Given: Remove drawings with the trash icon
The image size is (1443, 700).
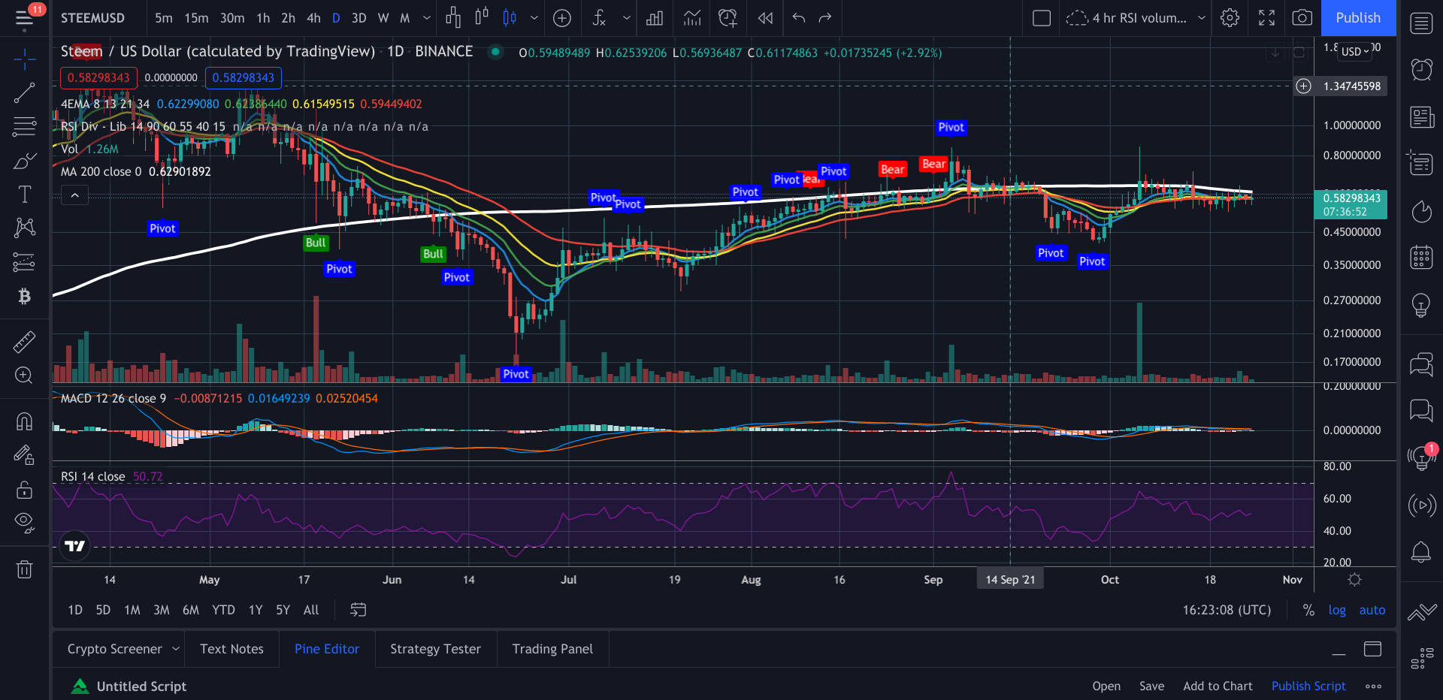Looking at the screenshot, I should [24, 569].
